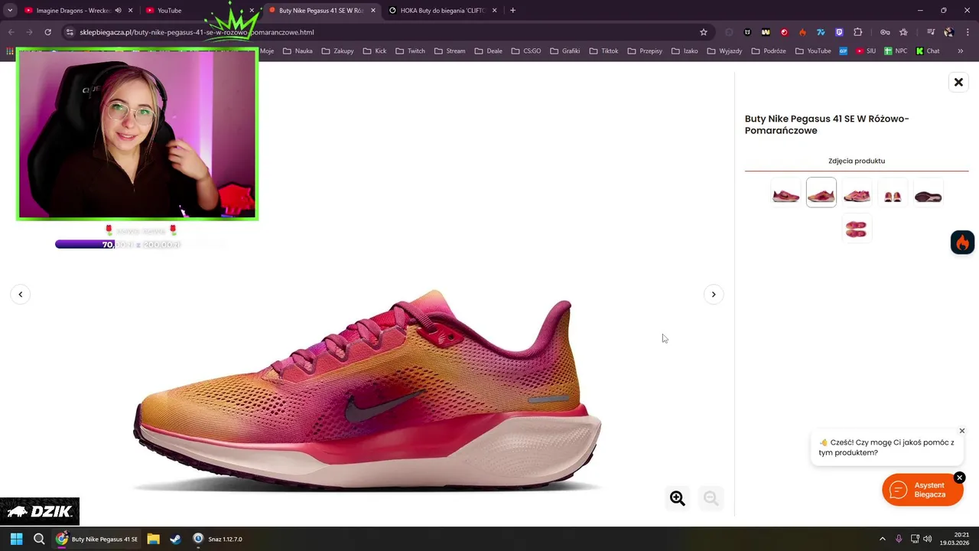Open the Chrome profile avatar

tap(949, 32)
